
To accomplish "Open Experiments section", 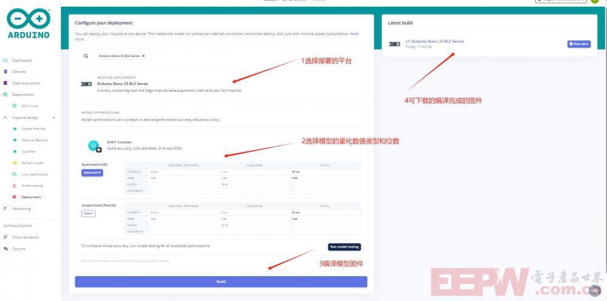I will [23, 95].
